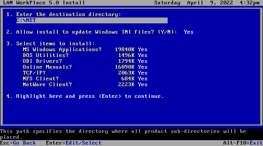This screenshot has height=146, width=263.
Task: Select 'Highlight here and press <Enter> to continue'
Action: [x=90, y=96]
